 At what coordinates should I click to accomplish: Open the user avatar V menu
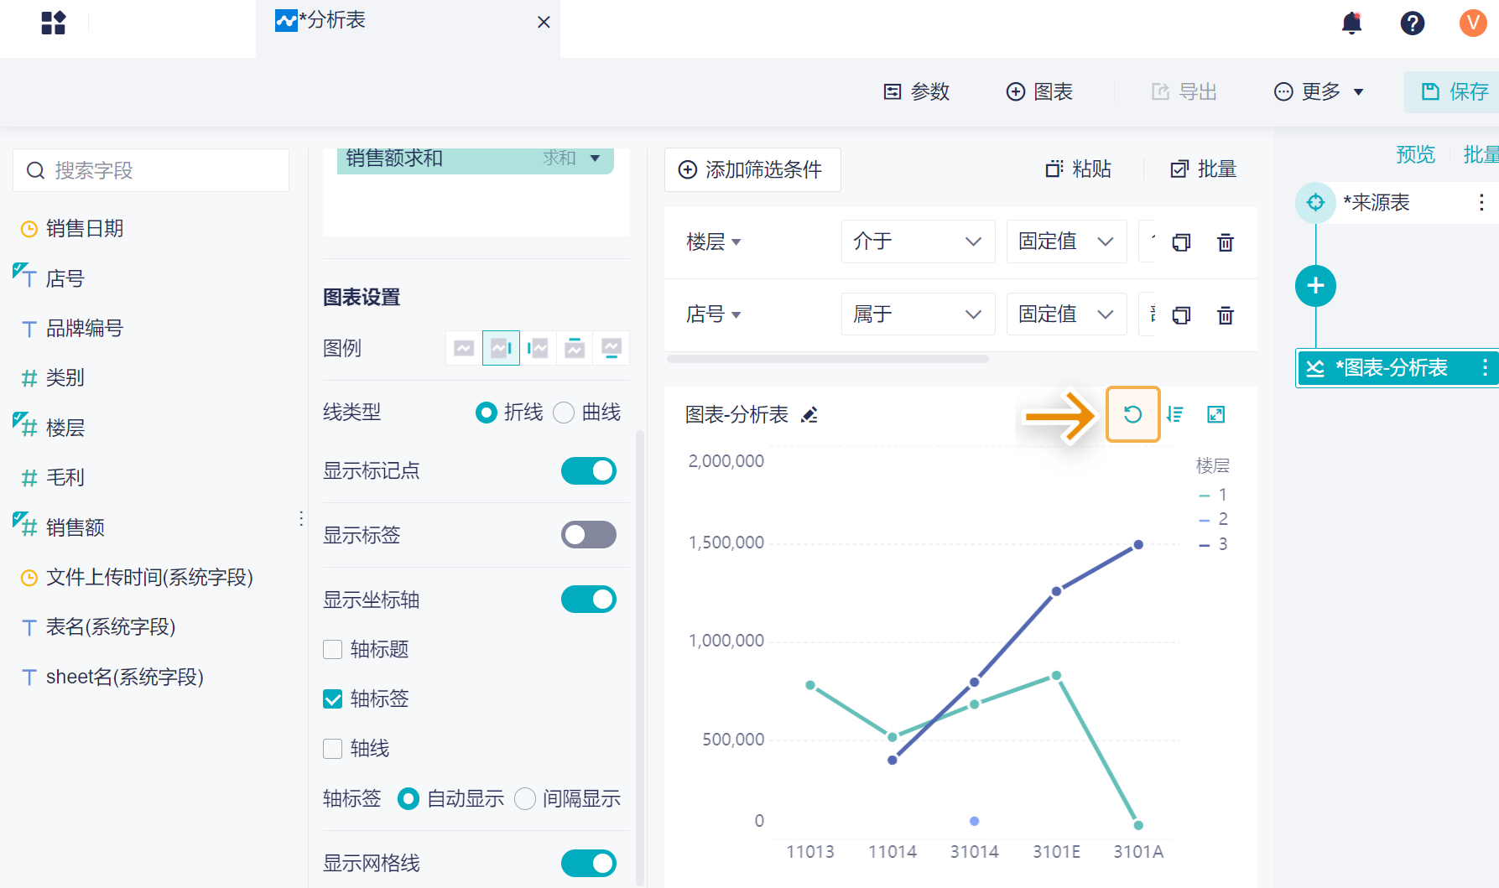[1472, 23]
